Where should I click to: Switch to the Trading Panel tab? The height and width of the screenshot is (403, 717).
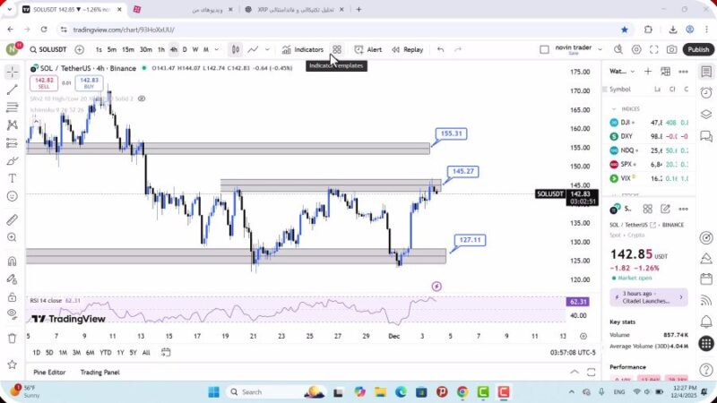pyautogui.click(x=99, y=373)
